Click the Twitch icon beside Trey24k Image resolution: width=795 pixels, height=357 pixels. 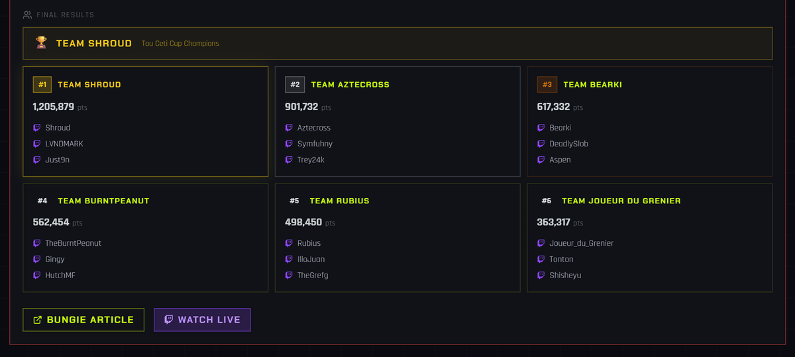point(289,160)
